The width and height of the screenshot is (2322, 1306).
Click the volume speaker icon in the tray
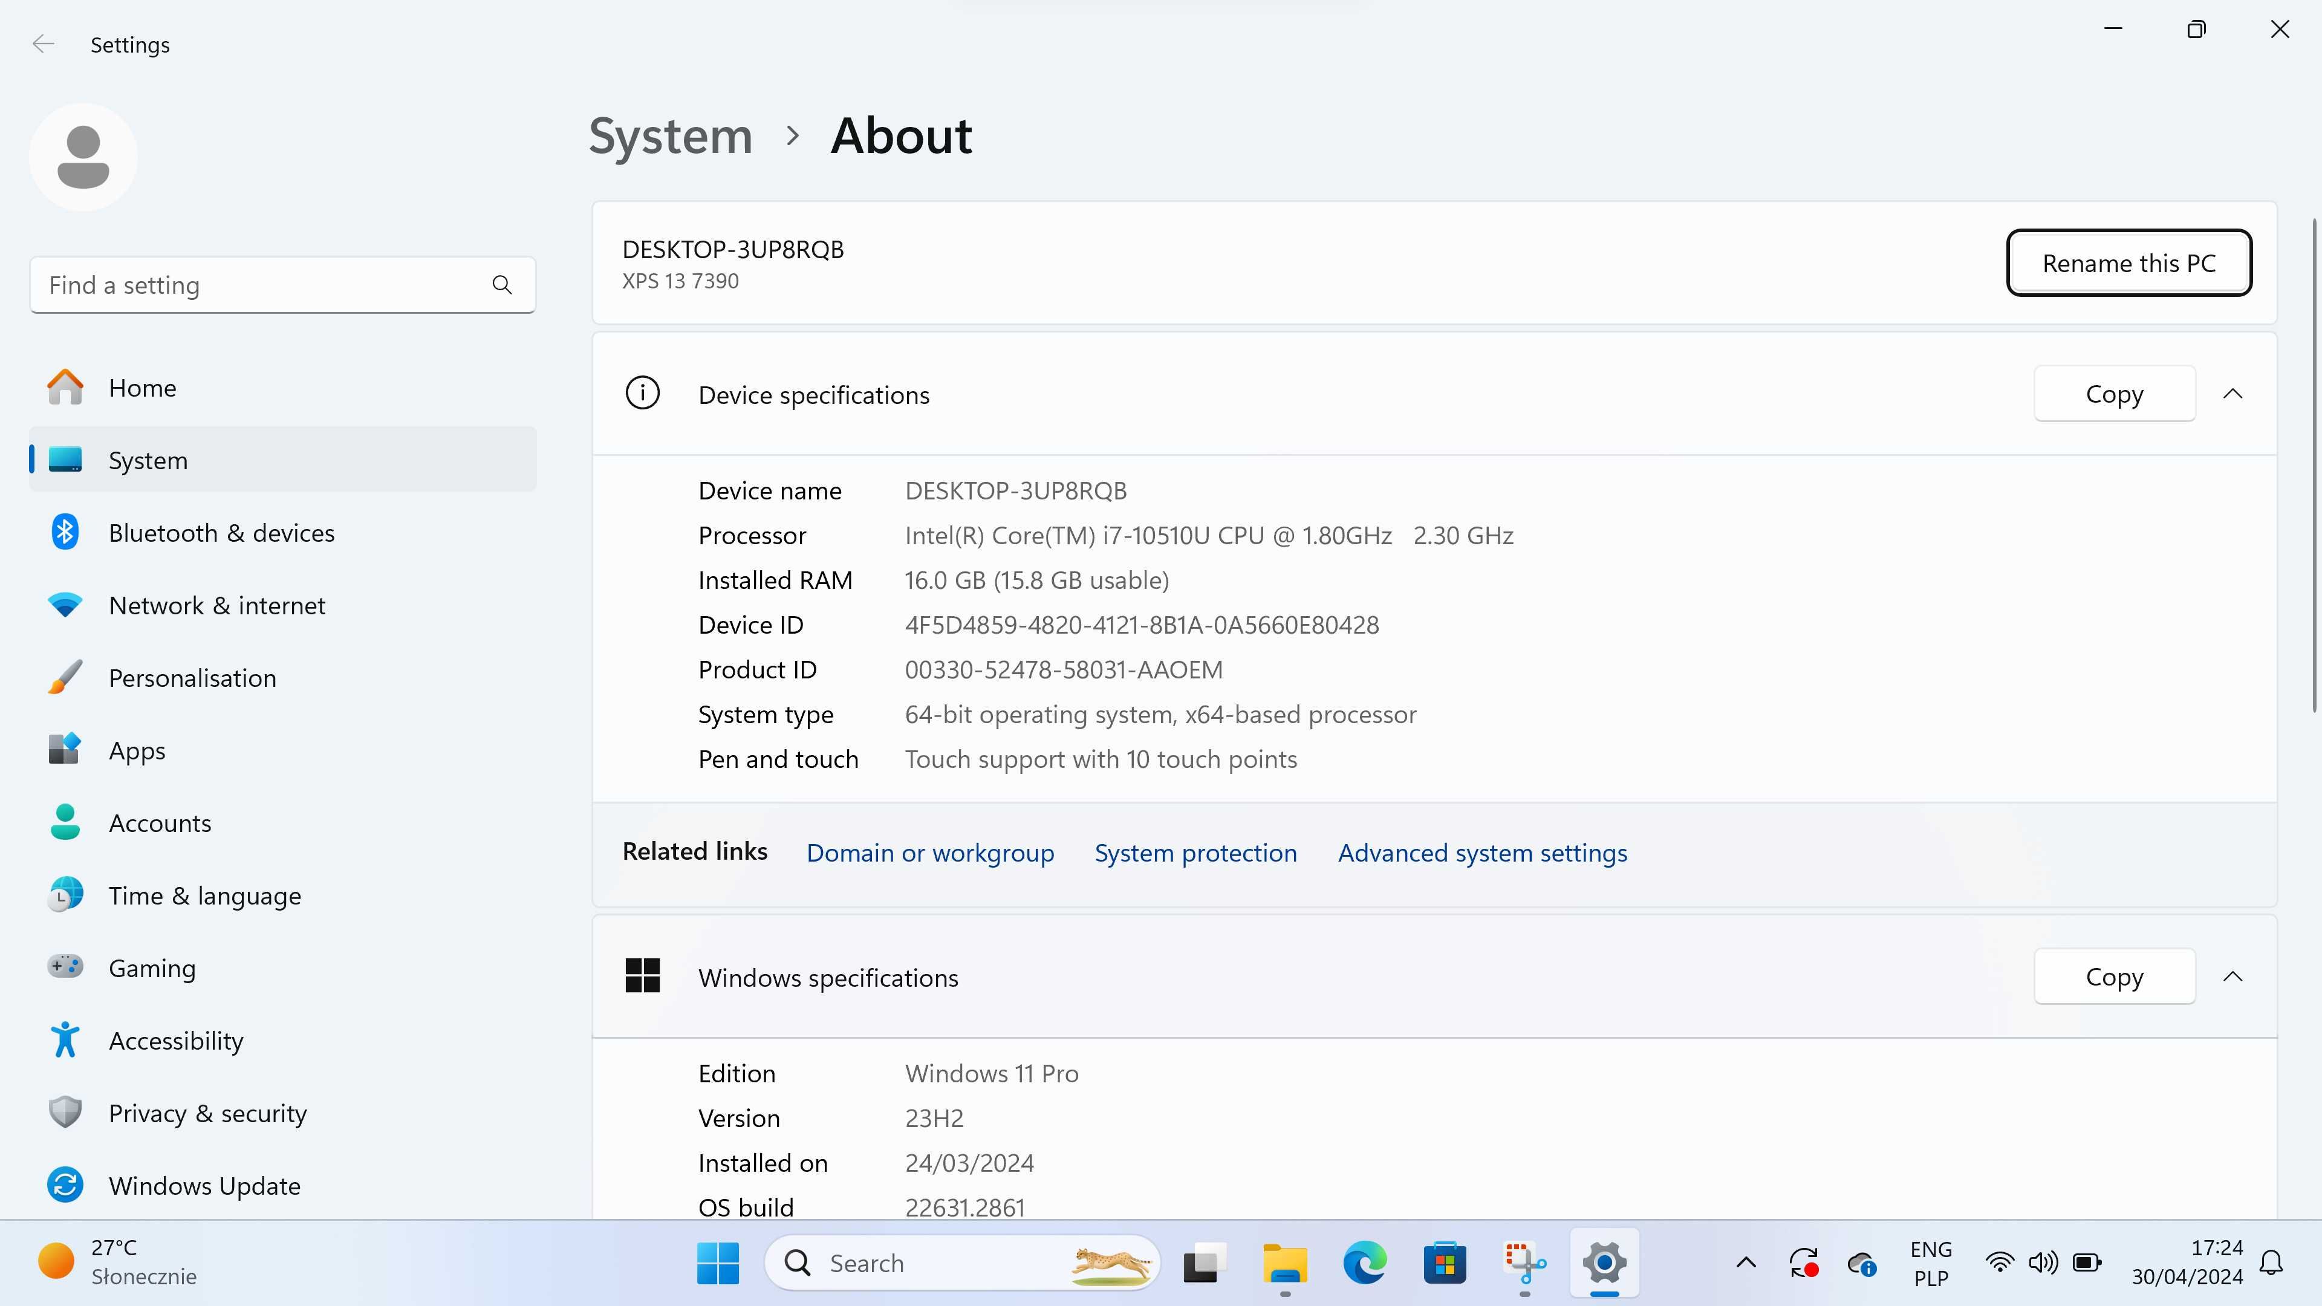click(x=2043, y=1262)
